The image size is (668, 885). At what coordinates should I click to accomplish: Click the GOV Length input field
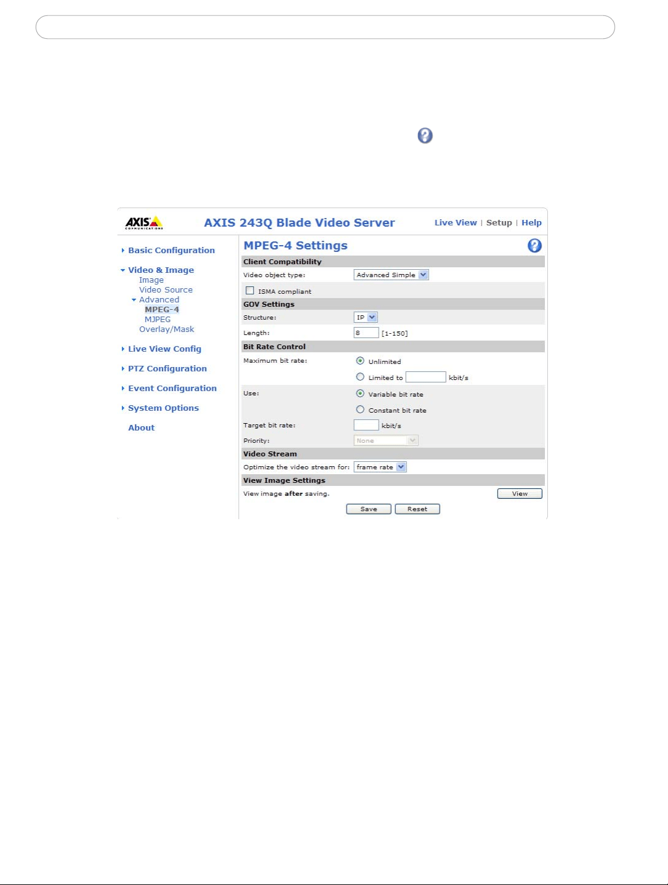tap(366, 333)
